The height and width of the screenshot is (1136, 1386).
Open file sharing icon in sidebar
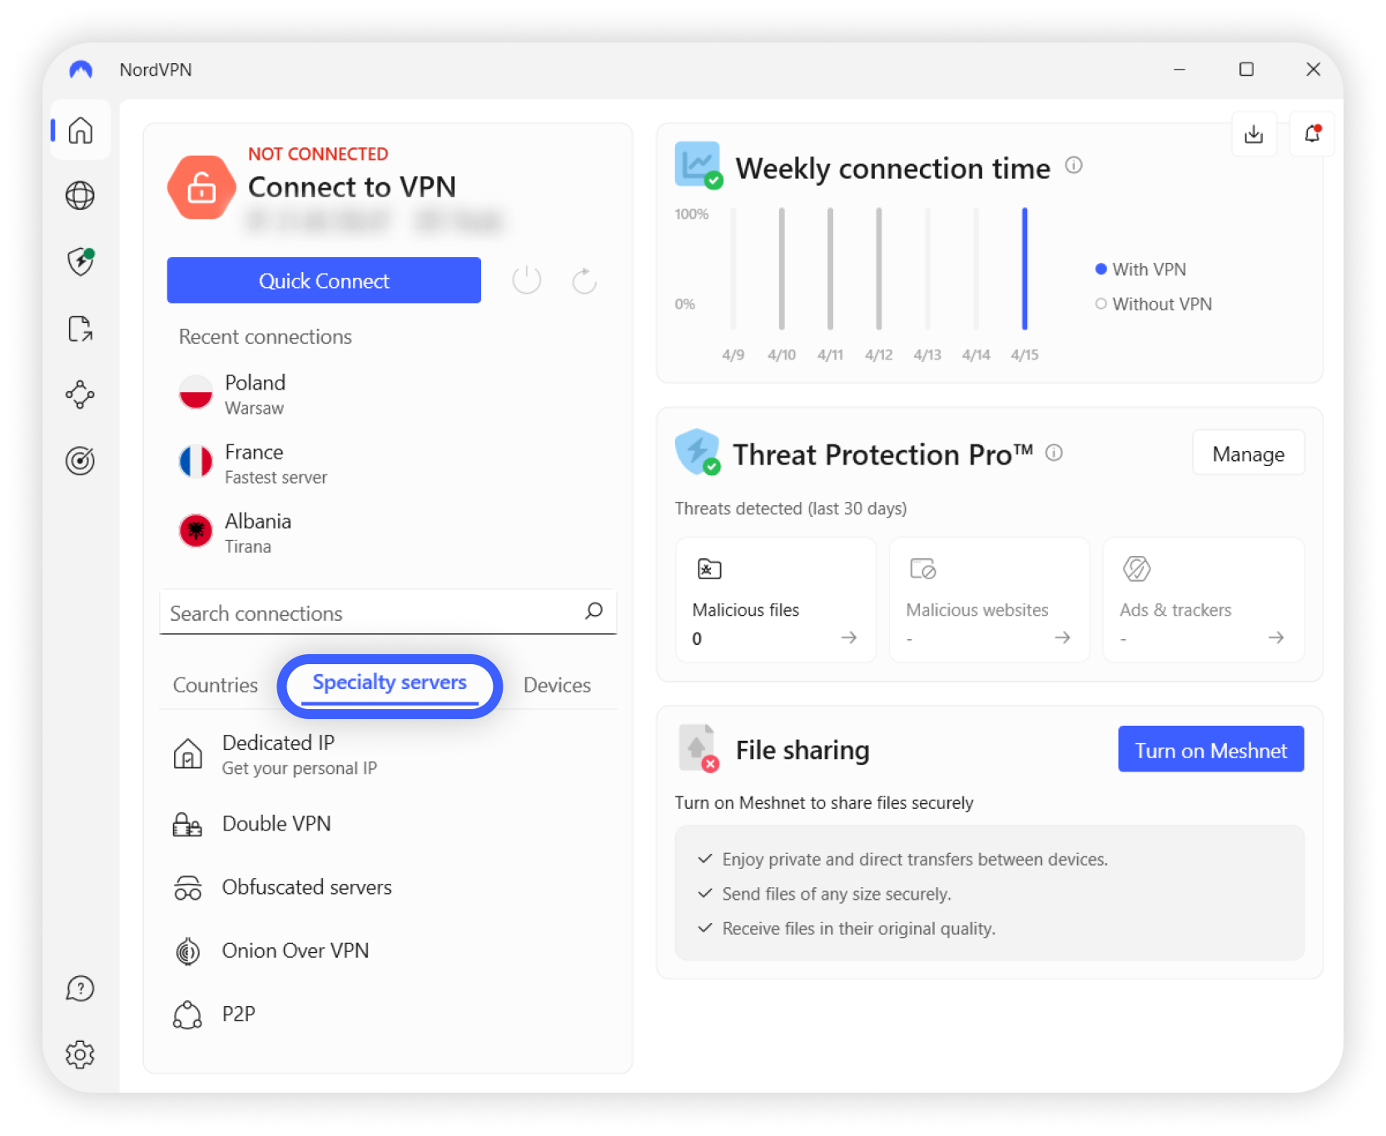pyautogui.click(x=80, y=329)
